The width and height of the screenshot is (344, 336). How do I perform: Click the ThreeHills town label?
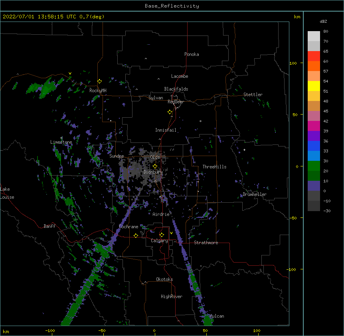214,167
